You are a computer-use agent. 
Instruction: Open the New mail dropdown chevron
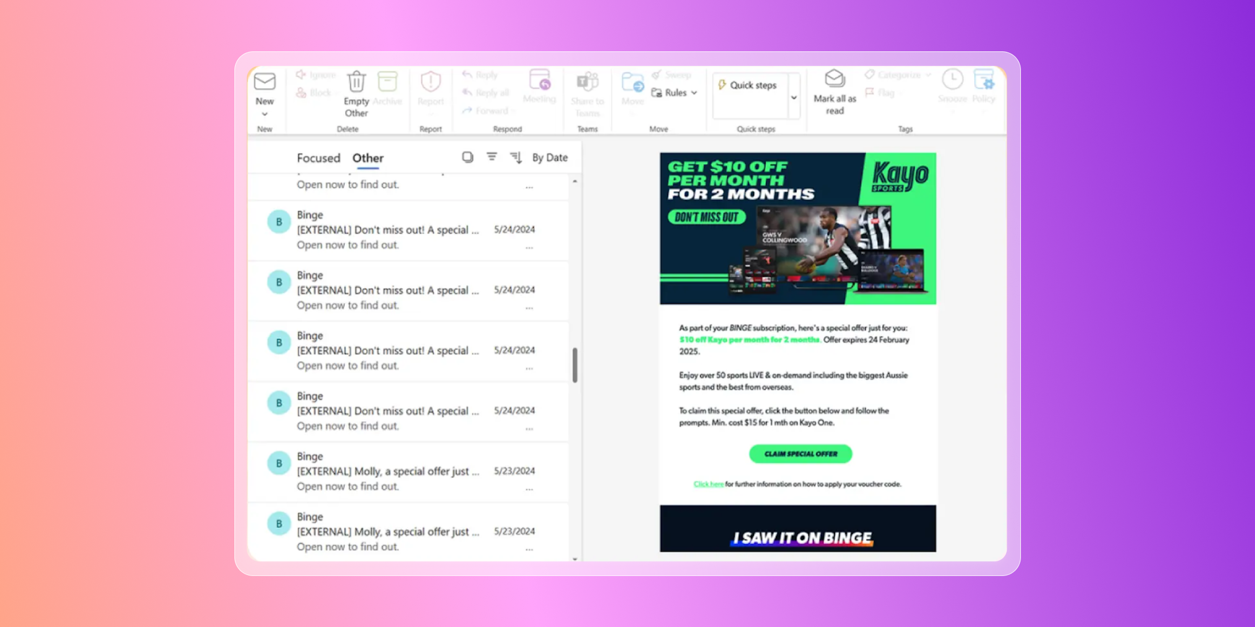[264, 114]
